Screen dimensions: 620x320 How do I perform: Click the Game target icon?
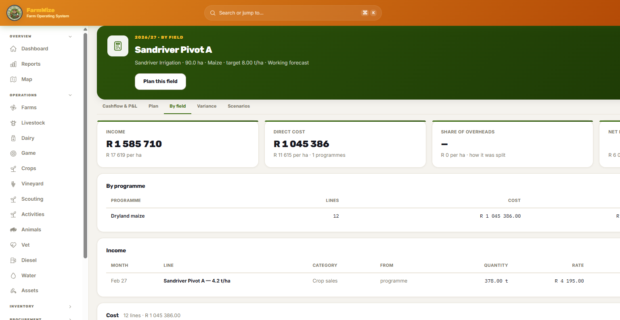click(x=13, y=153)
